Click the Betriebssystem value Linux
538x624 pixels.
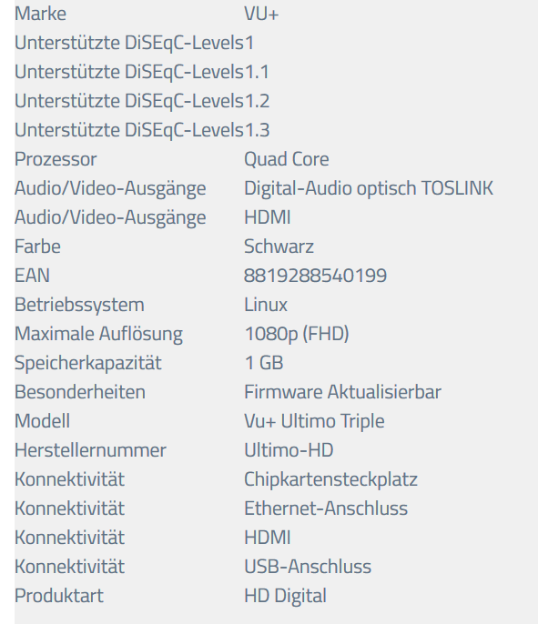coord(266,305)
